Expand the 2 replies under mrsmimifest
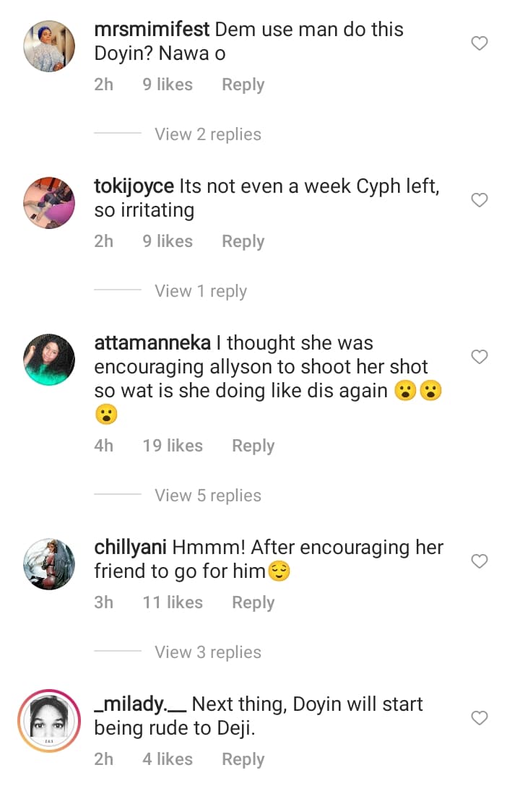520x791 pixels. 208,134
